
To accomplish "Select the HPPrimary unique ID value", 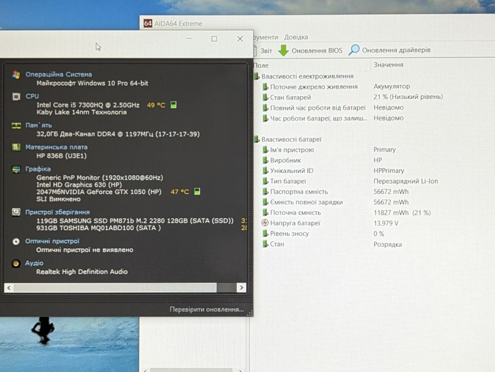I will click(x=389, y=171).
